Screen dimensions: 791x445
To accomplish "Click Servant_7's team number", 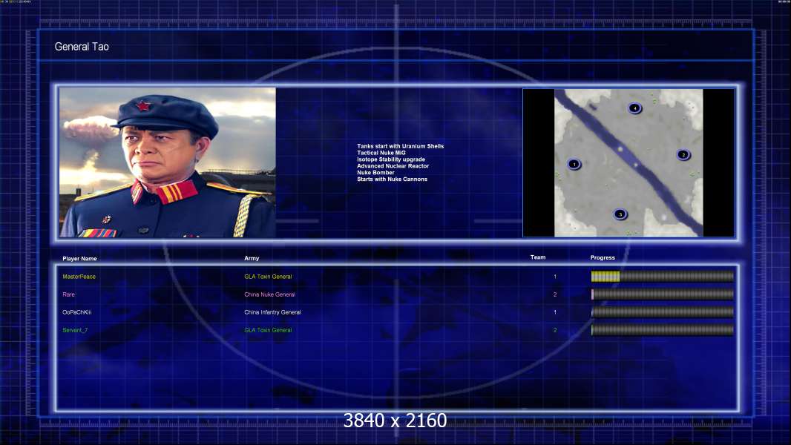I will [x=555, y=330].
